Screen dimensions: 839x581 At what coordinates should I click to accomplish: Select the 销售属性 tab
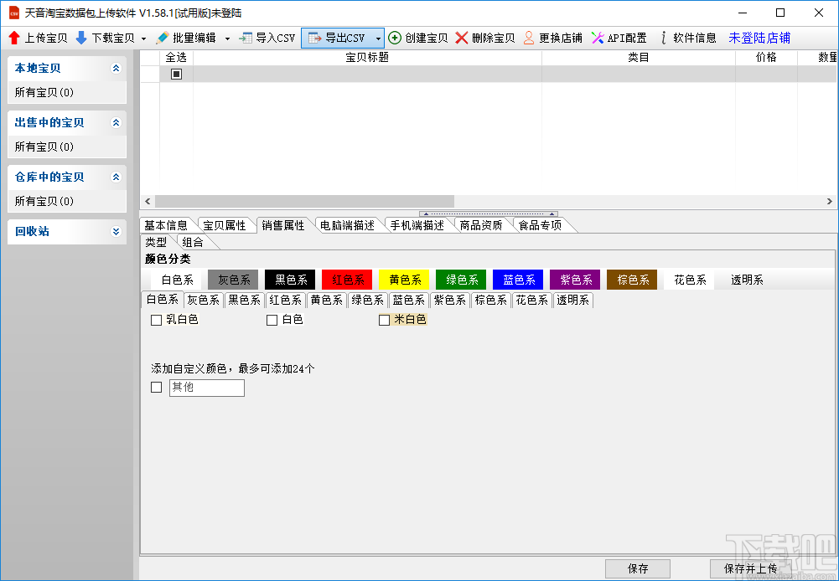(x=283, y=225)
